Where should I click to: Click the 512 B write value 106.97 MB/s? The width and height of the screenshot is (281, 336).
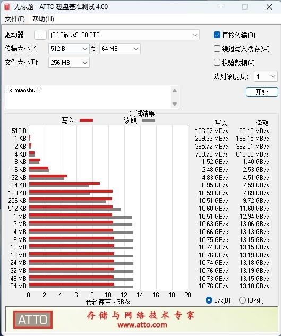(211, 131)
